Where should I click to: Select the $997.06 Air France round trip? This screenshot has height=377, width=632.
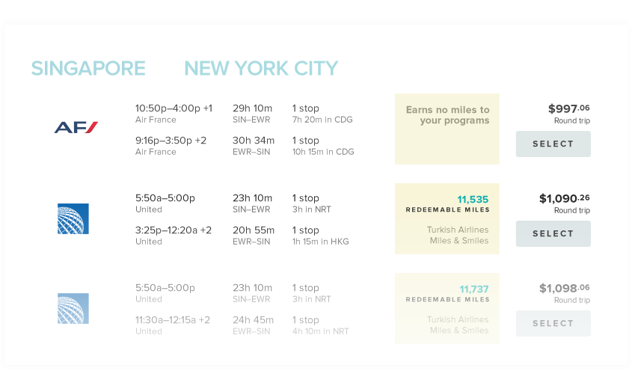[553, 144]
